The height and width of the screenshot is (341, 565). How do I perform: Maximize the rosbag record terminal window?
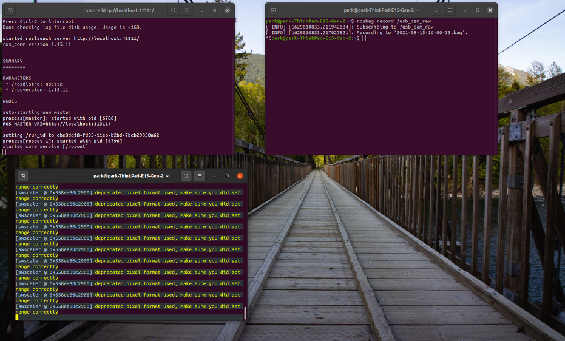(478, 10)
